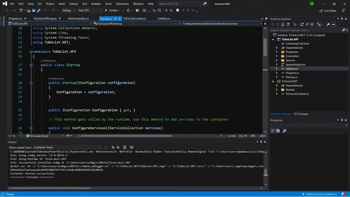Select Connected Services in Solution Explorer
This screenshot has height=197, width=350.
(297, 44)
